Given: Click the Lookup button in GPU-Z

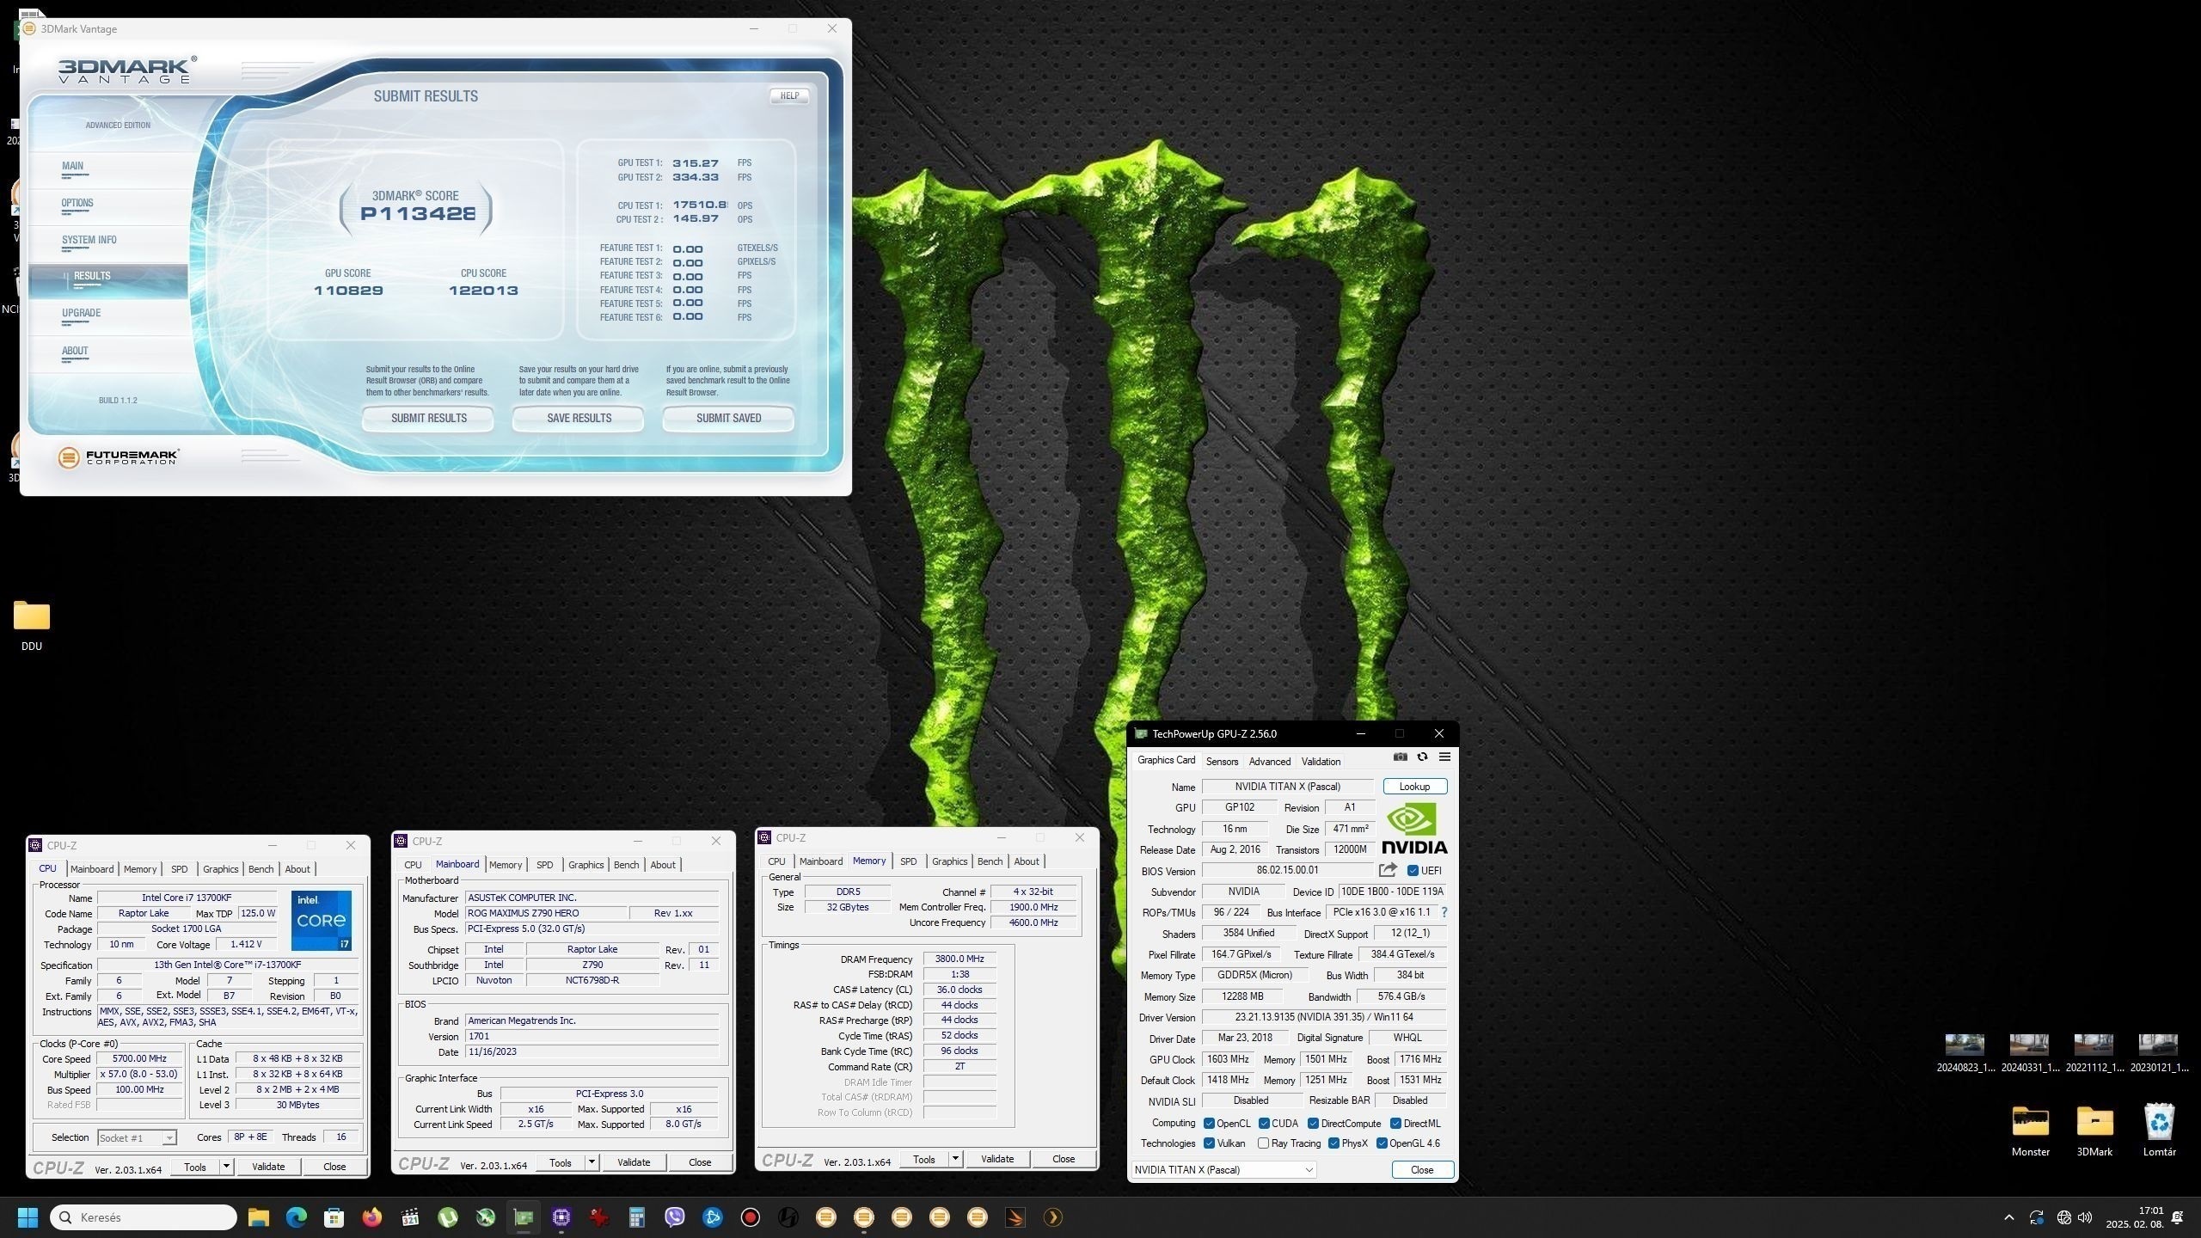Looking at the screenshot, I should click(x=1414, y=787).
